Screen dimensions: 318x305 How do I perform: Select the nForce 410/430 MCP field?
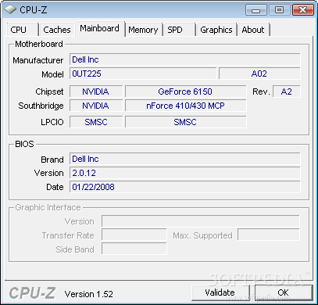[x=185, y=106]
